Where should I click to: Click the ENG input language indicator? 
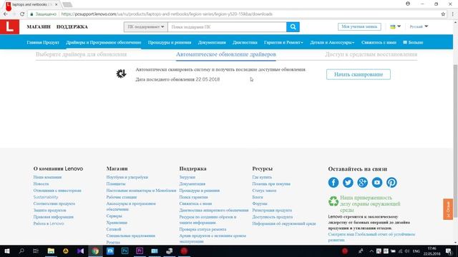pyautogui.click(x=416, y=251)
